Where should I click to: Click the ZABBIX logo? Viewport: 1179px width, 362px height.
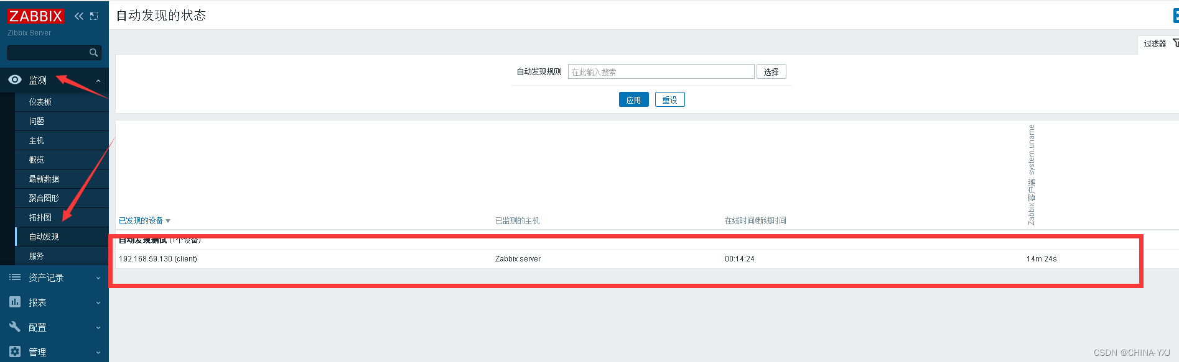[x=35, y=16]
